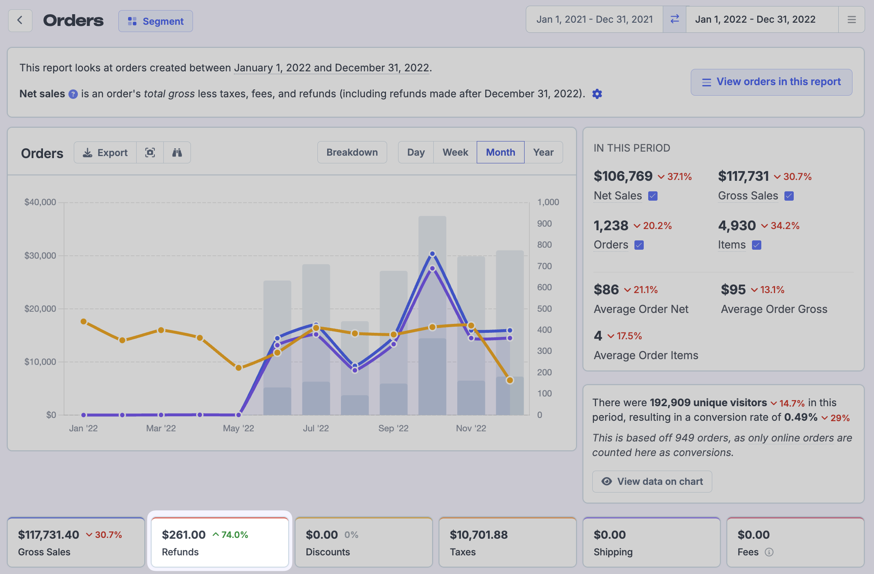Image resolution: width=874 pixels, height=574 pixels.
Task: Click the Fees info icon
Action: click(x=769, y=552)
